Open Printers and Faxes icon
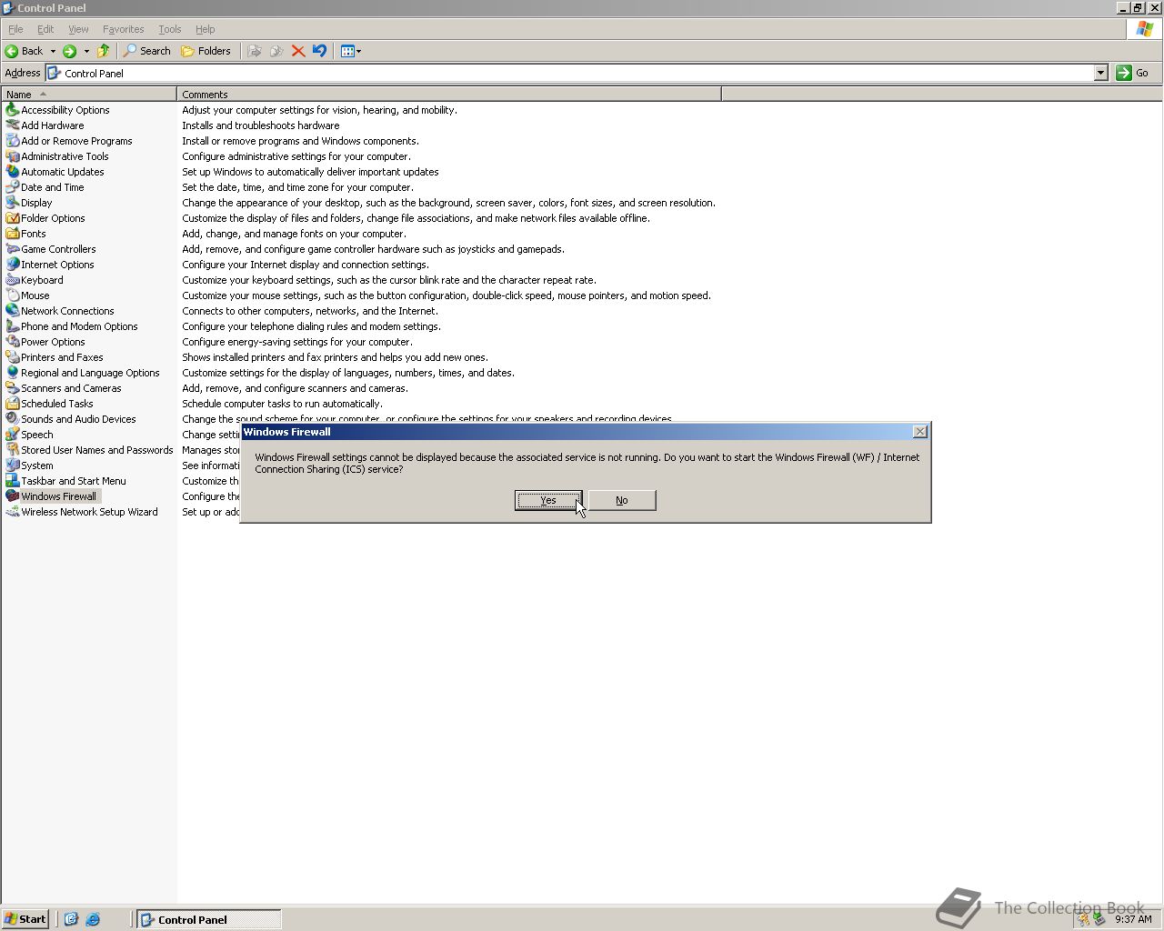 pyautogui.click(x=12, y=357)
